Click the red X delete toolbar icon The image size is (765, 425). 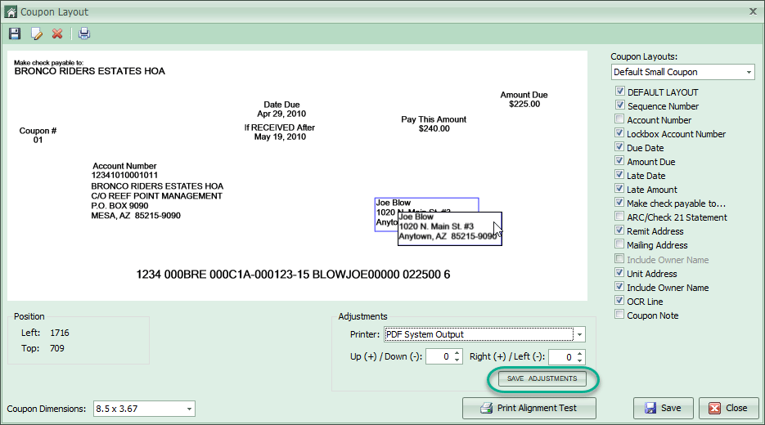(57, 34)
